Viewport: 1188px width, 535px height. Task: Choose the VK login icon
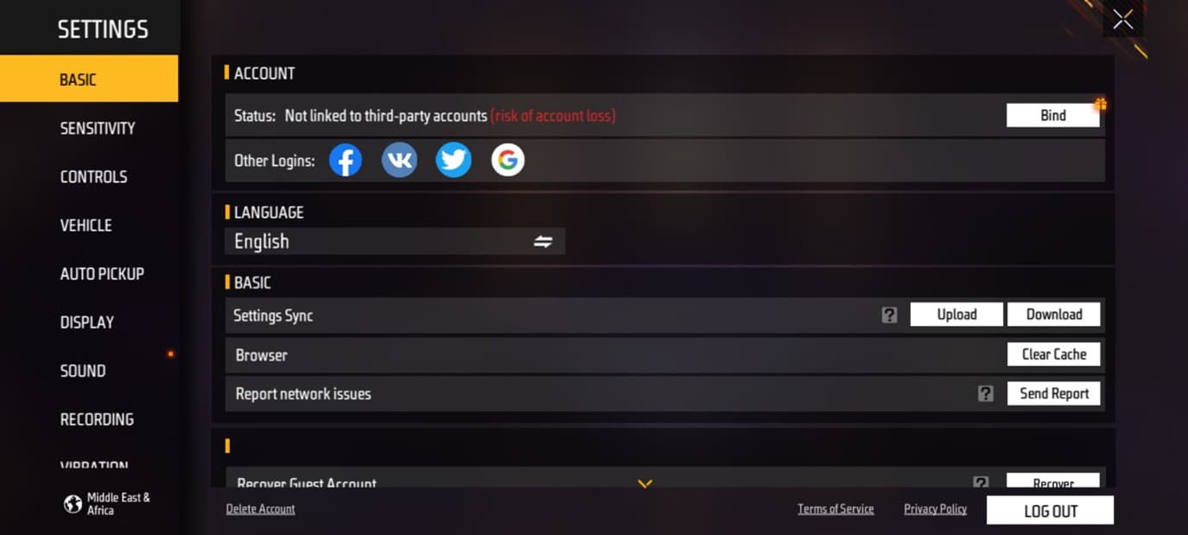(x=399, y=161)
